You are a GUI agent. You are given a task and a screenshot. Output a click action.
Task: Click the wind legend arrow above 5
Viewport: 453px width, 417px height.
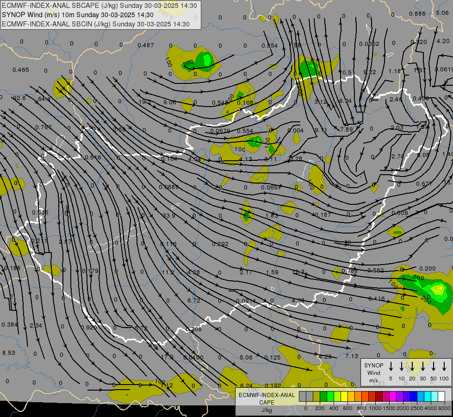391,366
